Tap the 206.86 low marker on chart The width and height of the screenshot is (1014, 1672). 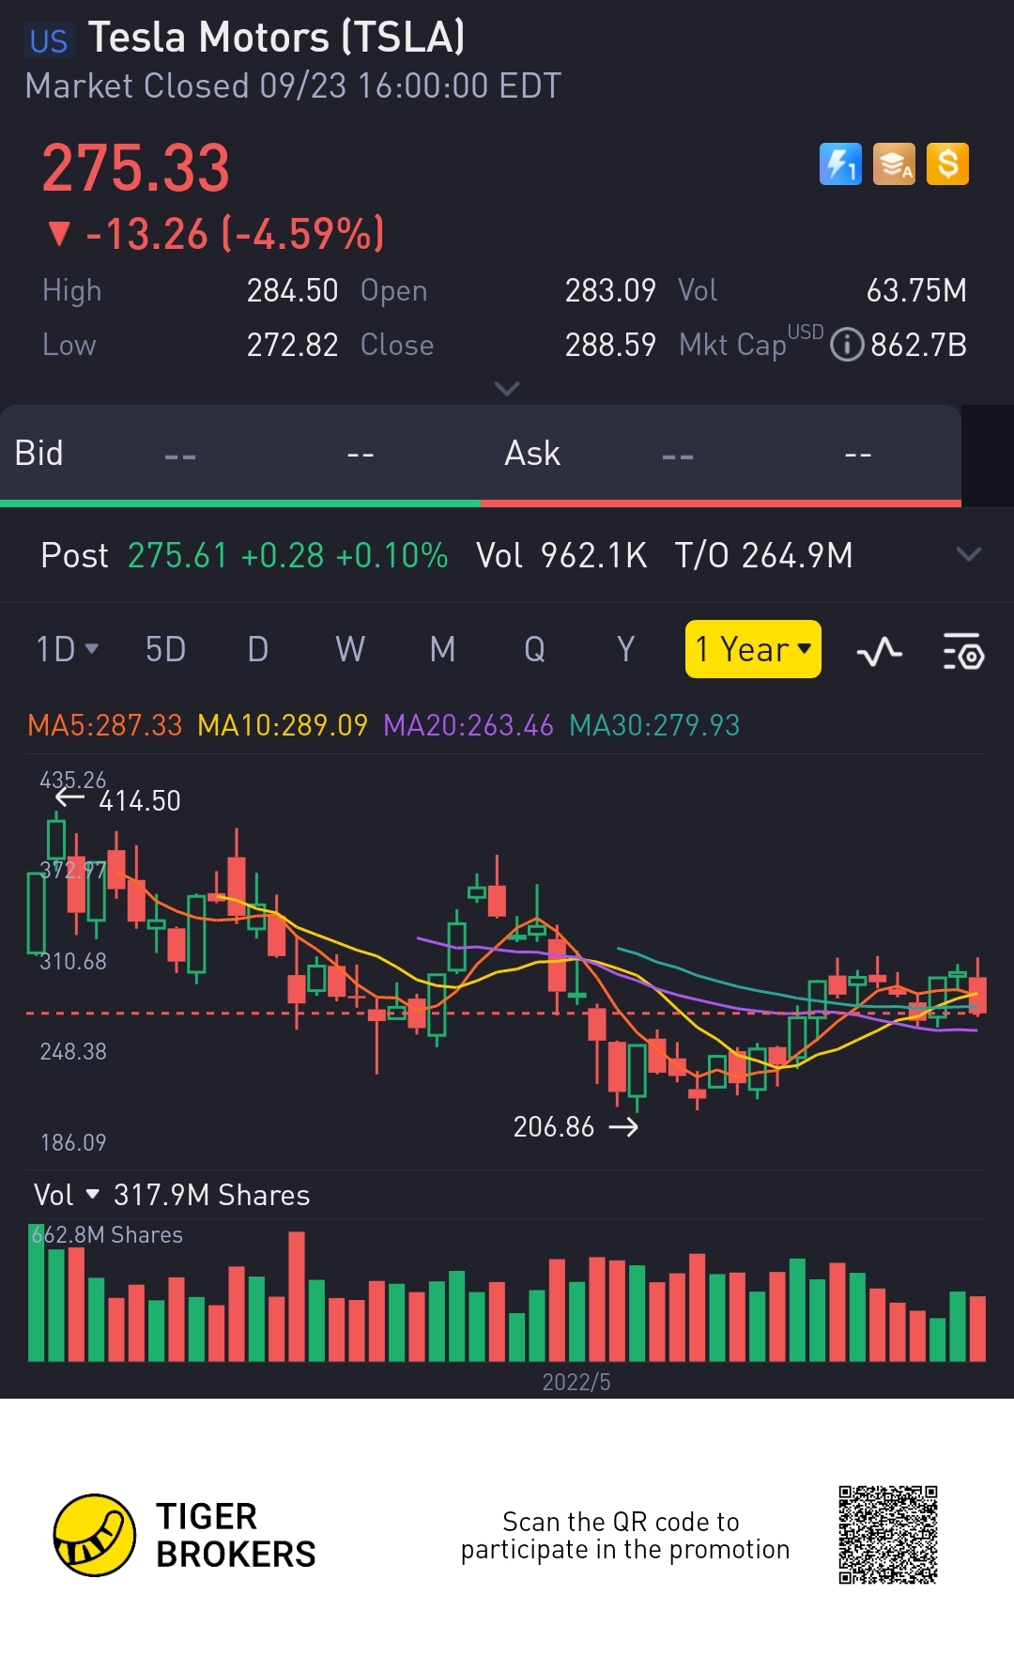(554, 1126)
